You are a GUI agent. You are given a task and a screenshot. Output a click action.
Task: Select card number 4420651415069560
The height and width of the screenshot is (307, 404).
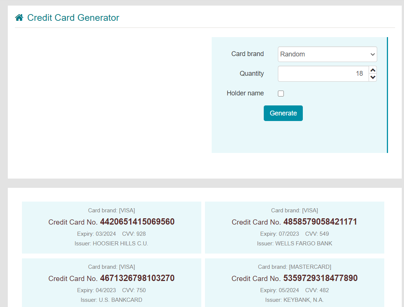tap(137, 222)
